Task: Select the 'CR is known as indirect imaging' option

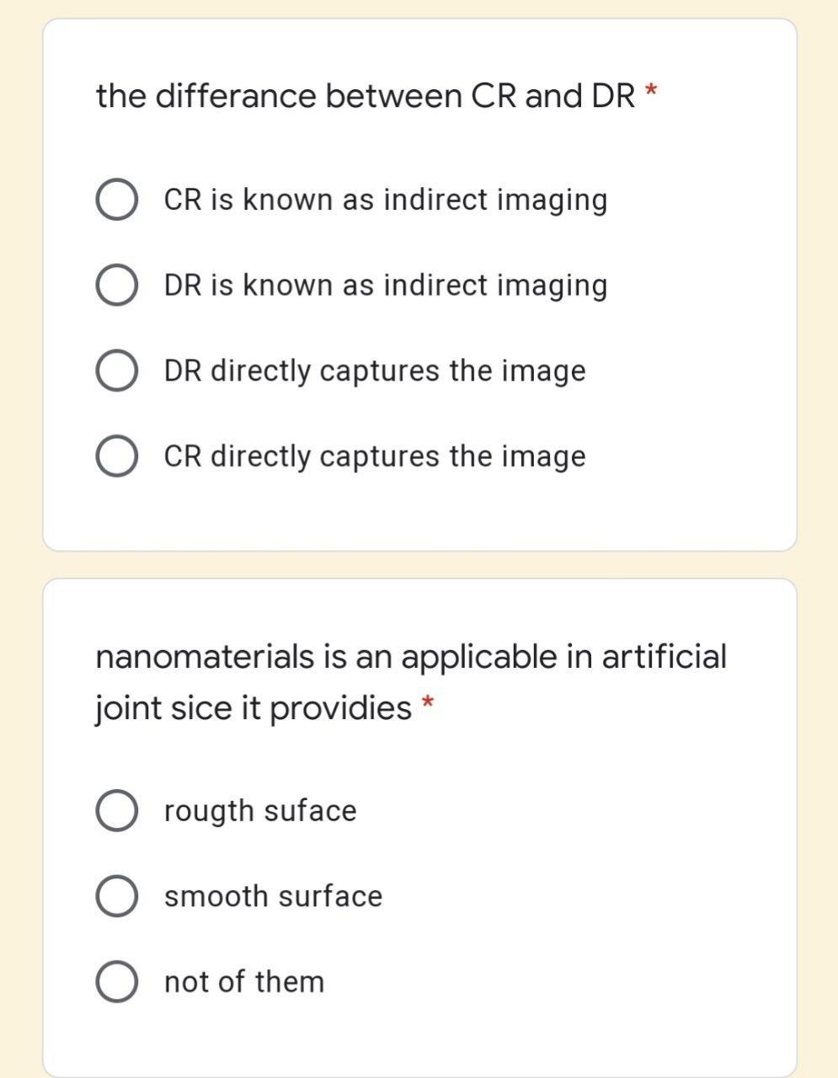Action: 386,199
